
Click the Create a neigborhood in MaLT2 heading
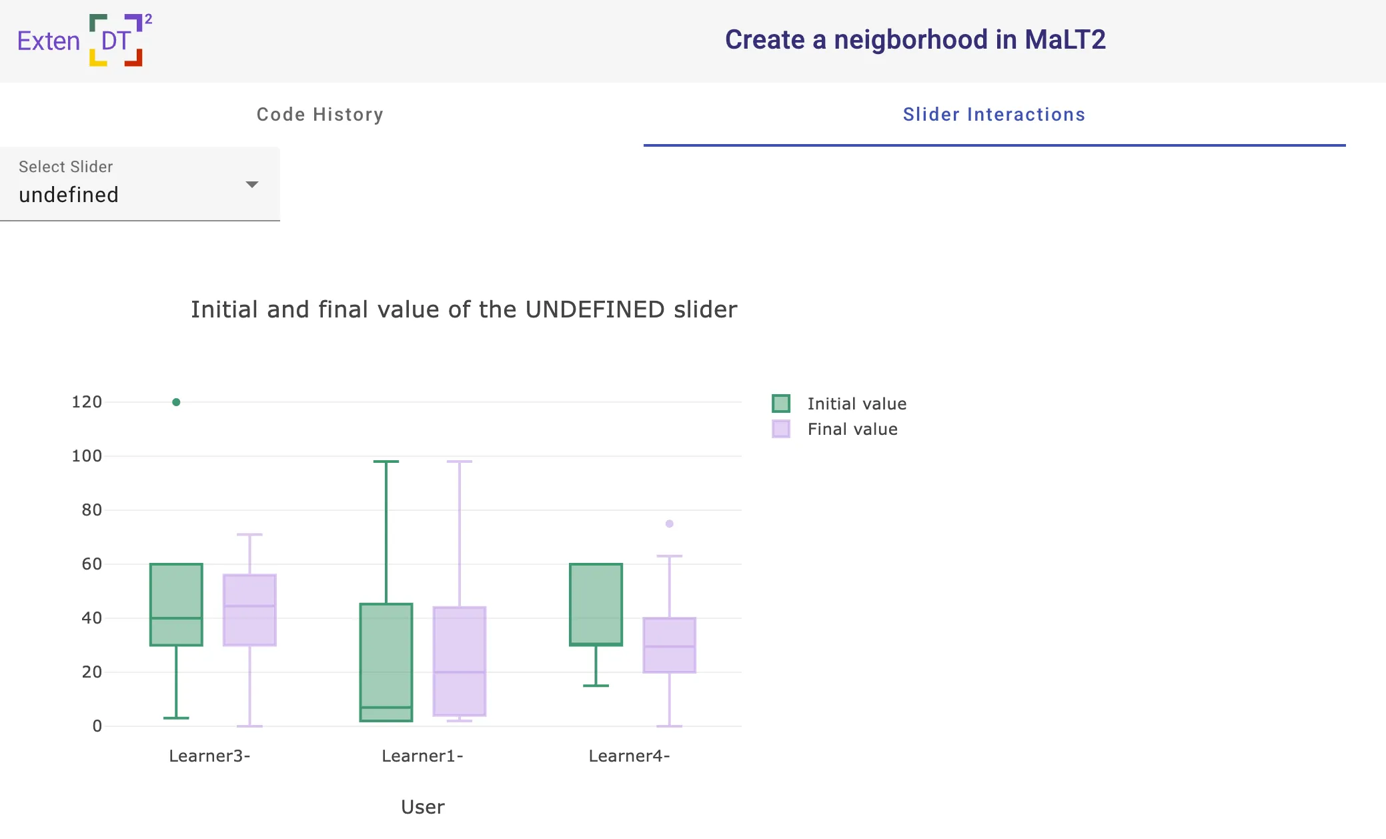(x=915, y=39)
